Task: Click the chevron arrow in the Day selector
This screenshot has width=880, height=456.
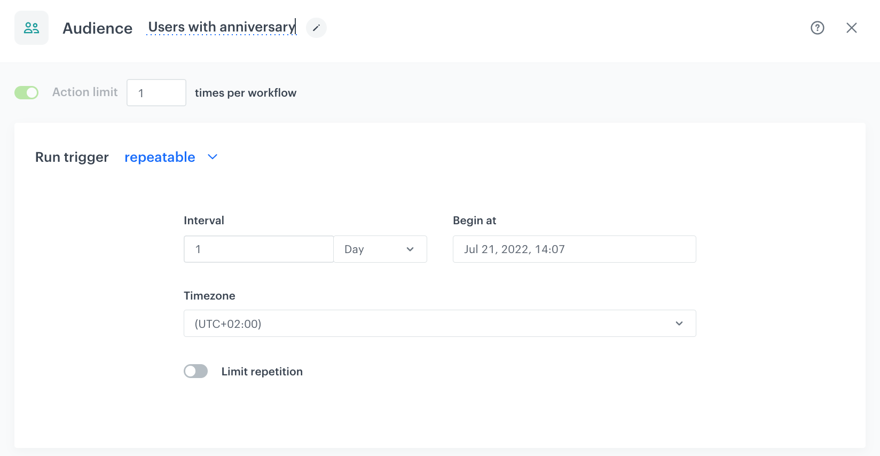Action: tap(410, 249)
